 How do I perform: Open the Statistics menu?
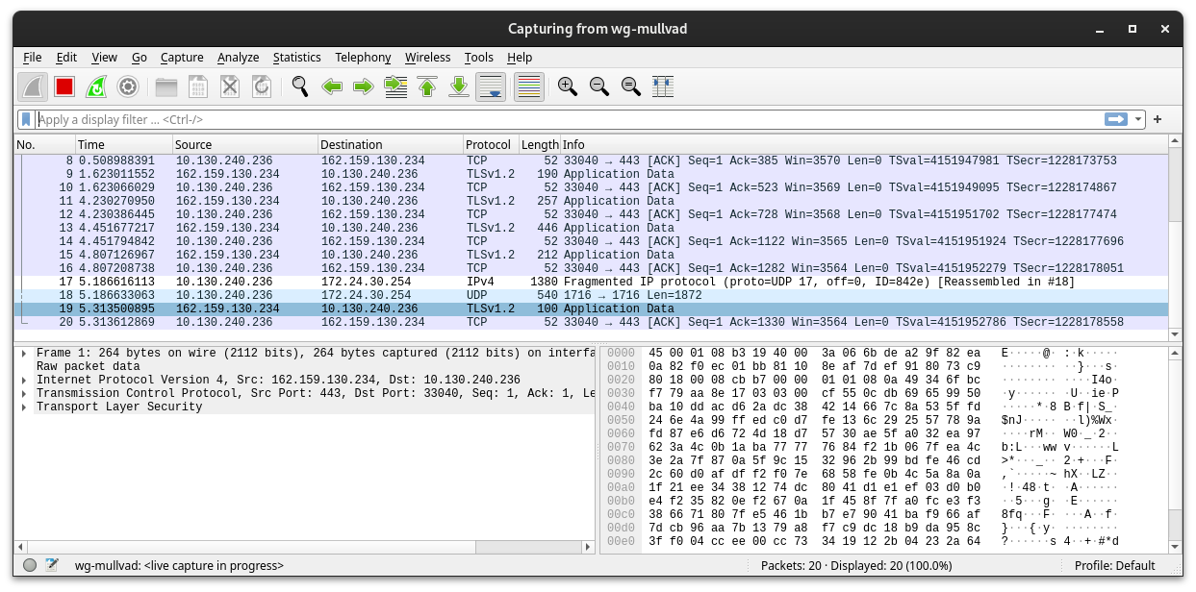[x=296, y=58]
